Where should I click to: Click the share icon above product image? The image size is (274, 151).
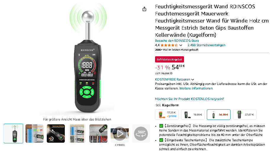pos(144,9)
